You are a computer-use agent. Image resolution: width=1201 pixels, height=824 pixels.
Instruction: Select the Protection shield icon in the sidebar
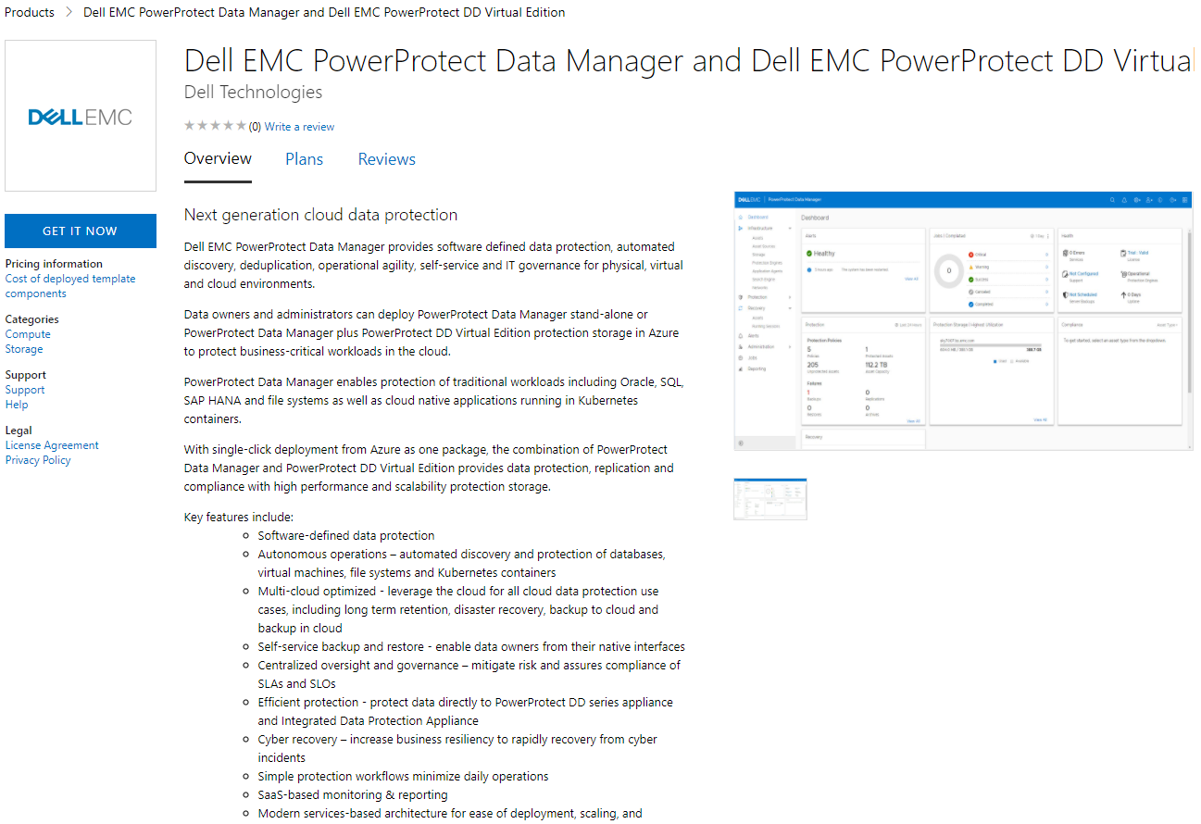740,296
